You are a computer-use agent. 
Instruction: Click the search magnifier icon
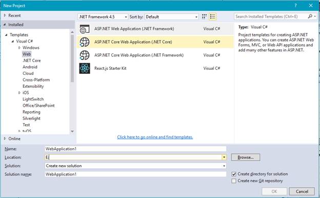click(310, 16)
